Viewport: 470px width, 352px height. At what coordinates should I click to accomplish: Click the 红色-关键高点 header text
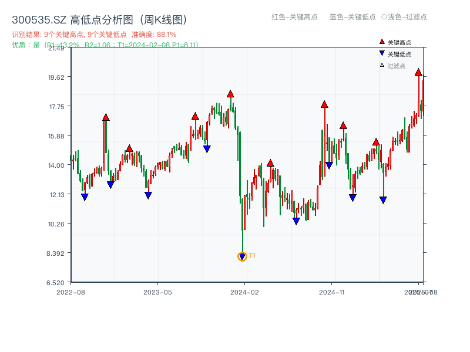point(294,17)
